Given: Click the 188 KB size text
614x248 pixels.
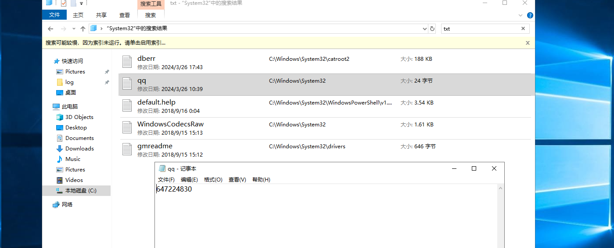Looking at the screenshot, I should (423, 59).
